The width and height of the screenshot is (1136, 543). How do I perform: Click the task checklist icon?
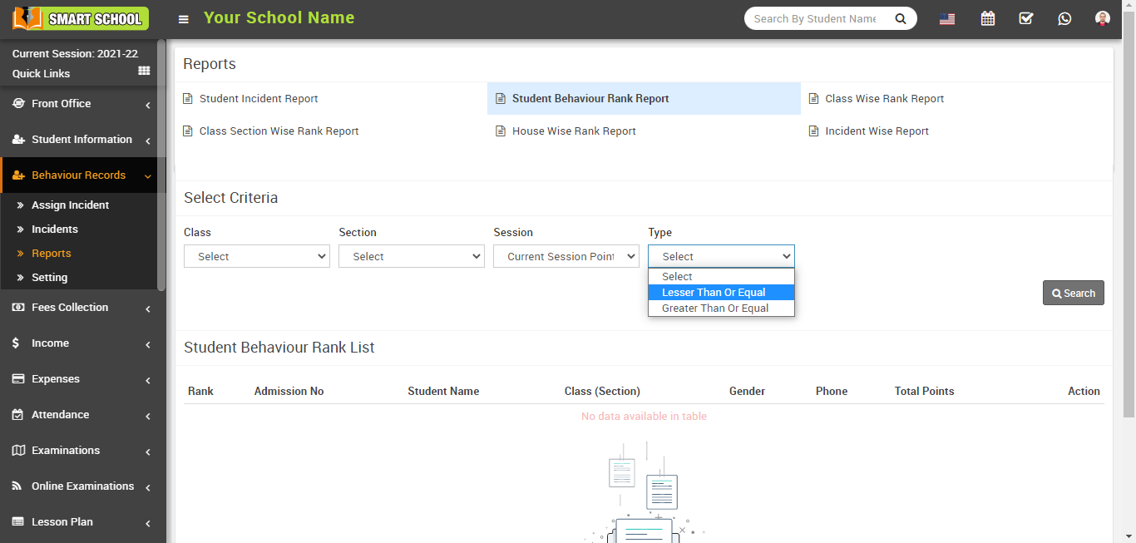tap(1025, 18)
